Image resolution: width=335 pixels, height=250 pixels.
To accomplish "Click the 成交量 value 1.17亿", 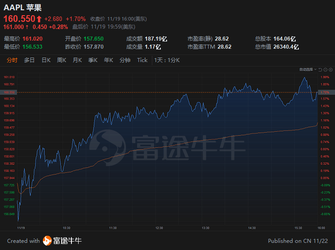I will click(153, 47).
